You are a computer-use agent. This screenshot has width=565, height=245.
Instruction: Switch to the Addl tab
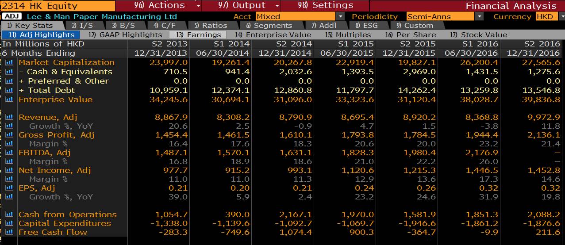[324, 25]
